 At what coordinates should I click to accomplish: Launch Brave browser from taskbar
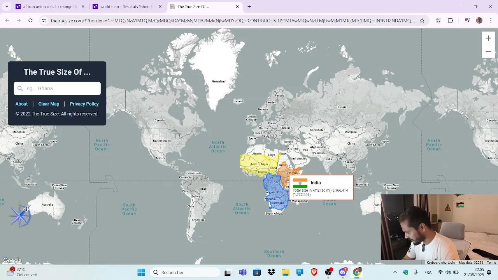coord(314,272)
